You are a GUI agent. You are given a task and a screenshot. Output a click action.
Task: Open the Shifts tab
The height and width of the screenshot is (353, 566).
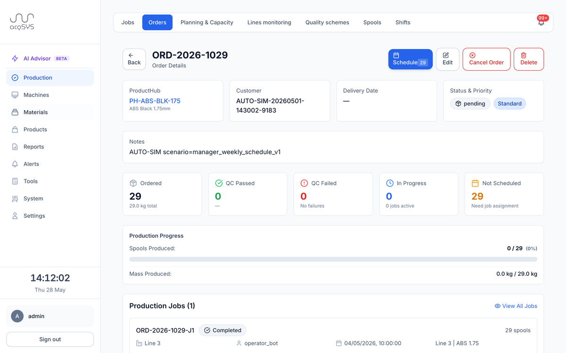403,22
